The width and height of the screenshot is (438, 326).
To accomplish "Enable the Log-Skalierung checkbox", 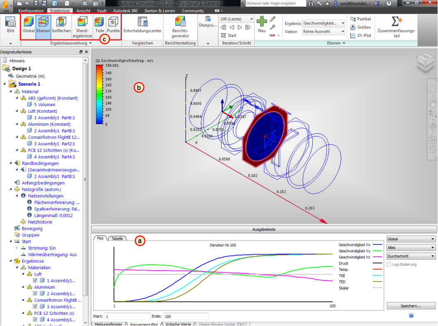I will click(x=389, y=264).
